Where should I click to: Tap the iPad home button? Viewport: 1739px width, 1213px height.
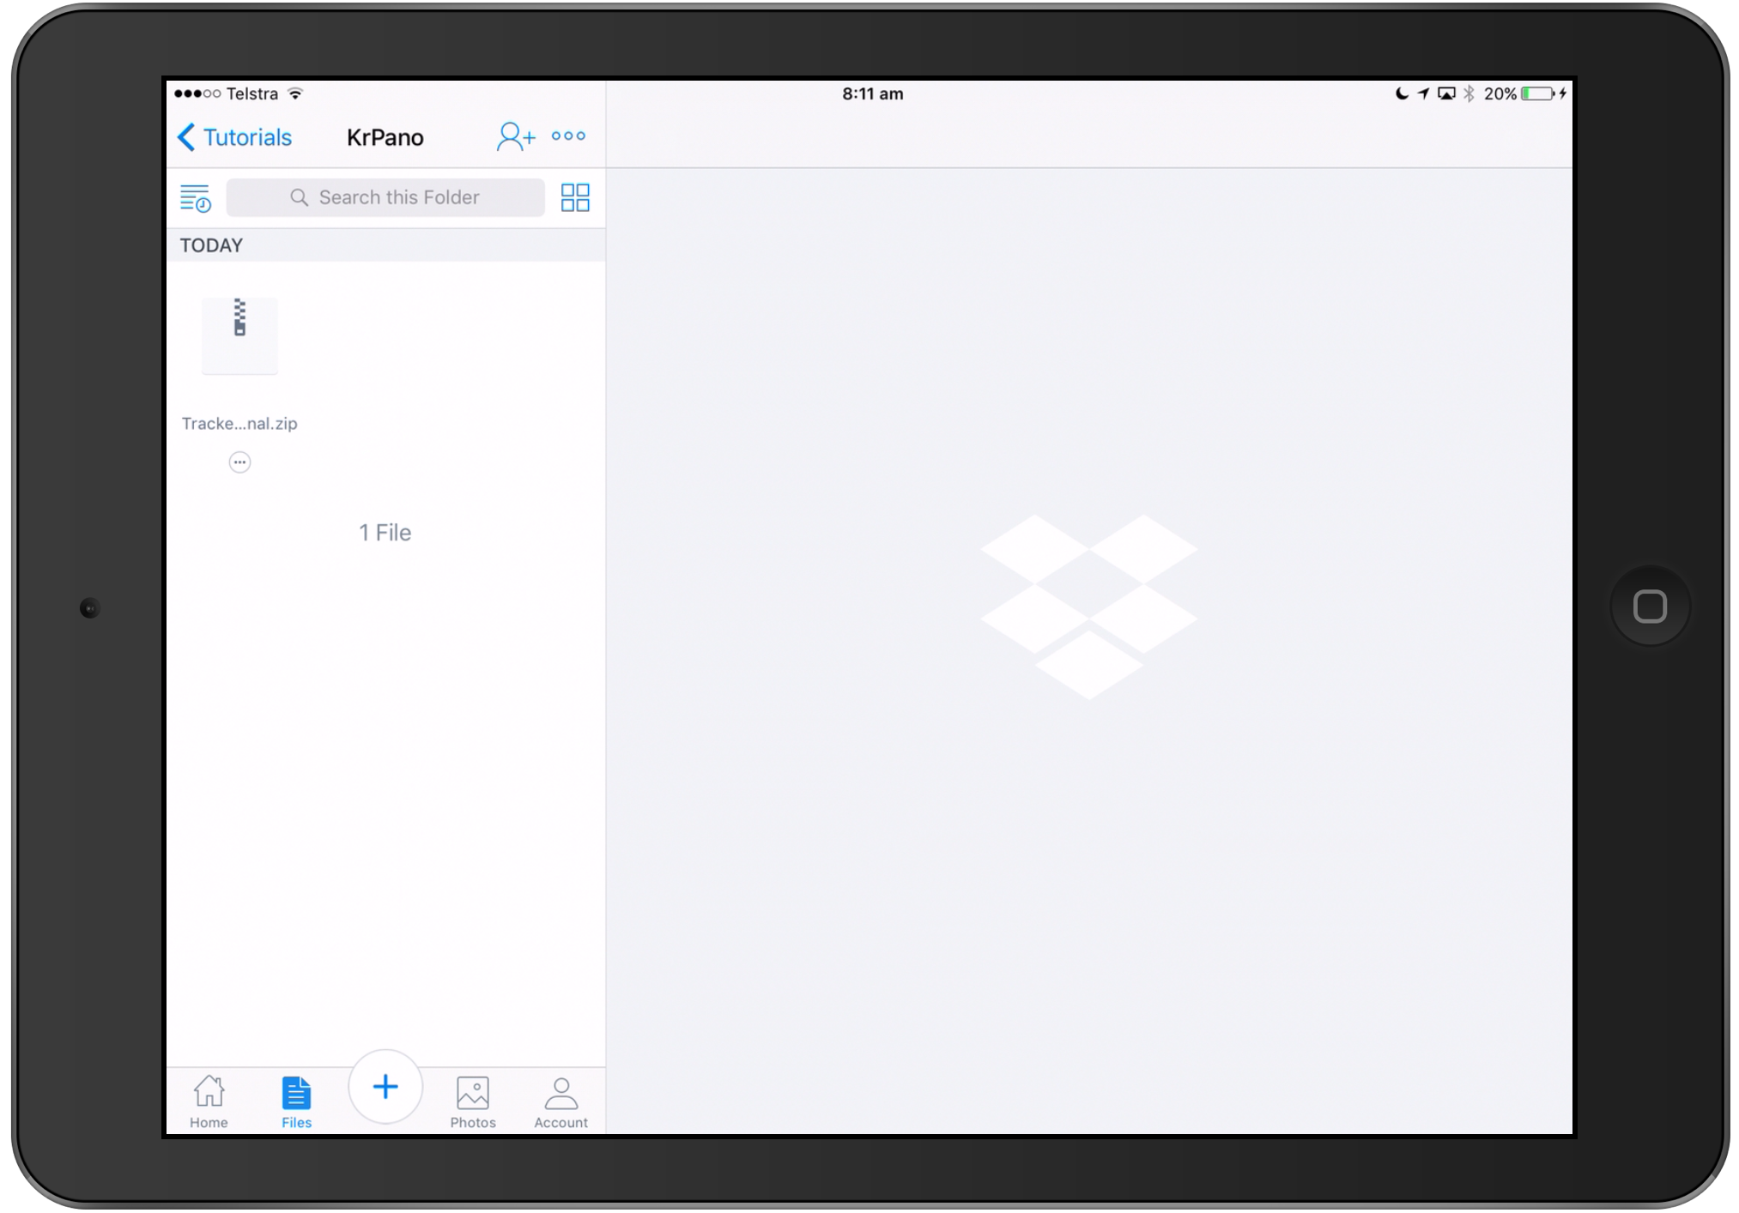click(x=1650, y=606)
